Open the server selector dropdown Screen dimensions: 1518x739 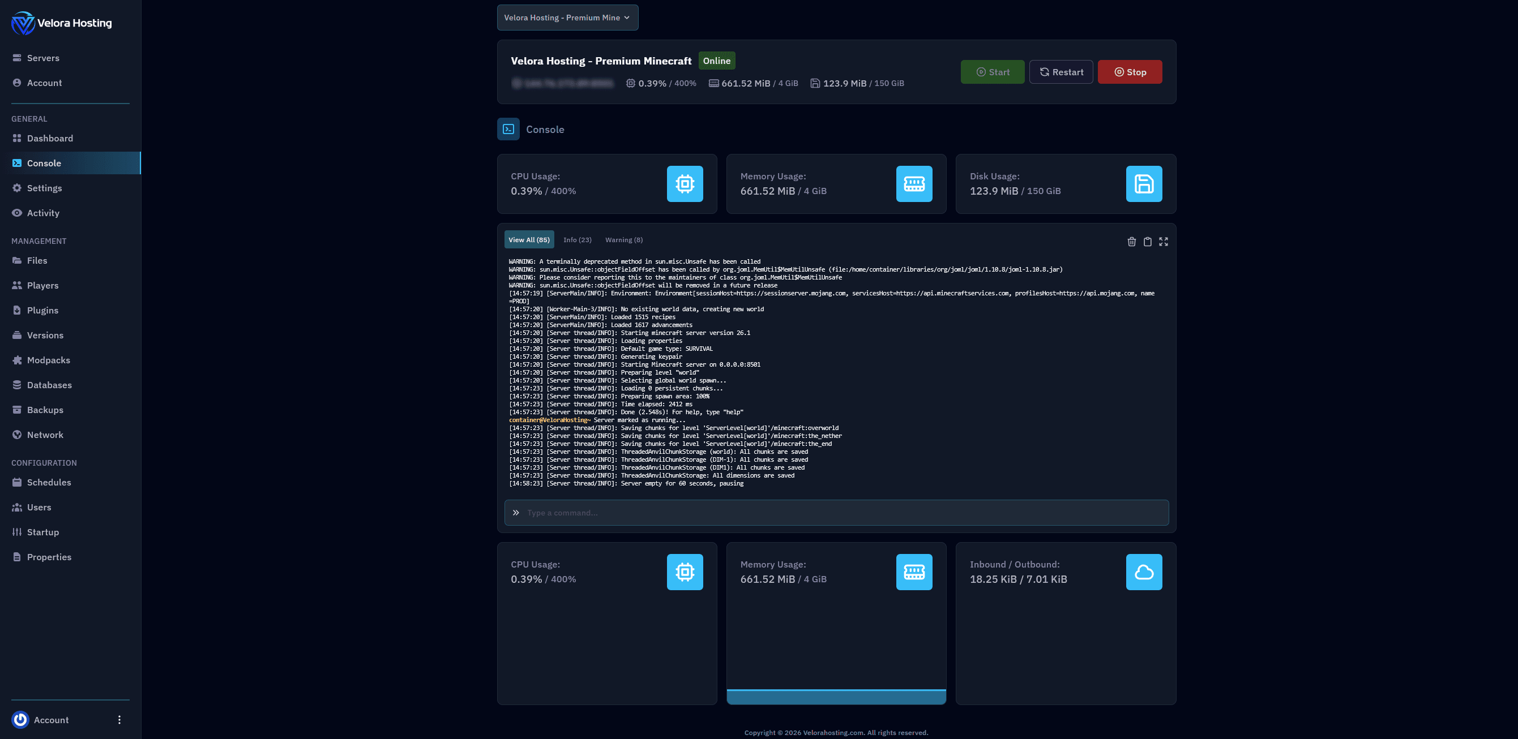pos(567,18)
